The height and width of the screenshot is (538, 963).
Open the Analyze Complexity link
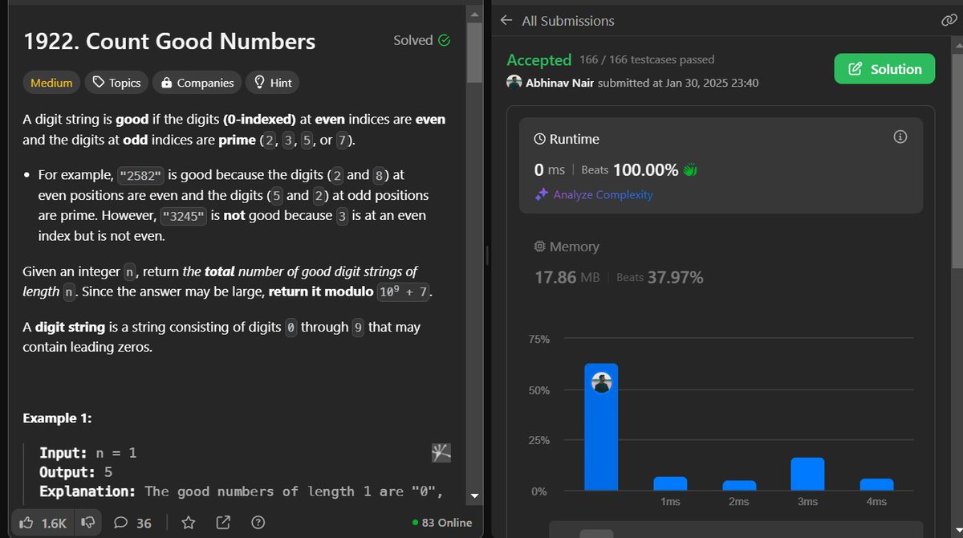pos(599,194)
